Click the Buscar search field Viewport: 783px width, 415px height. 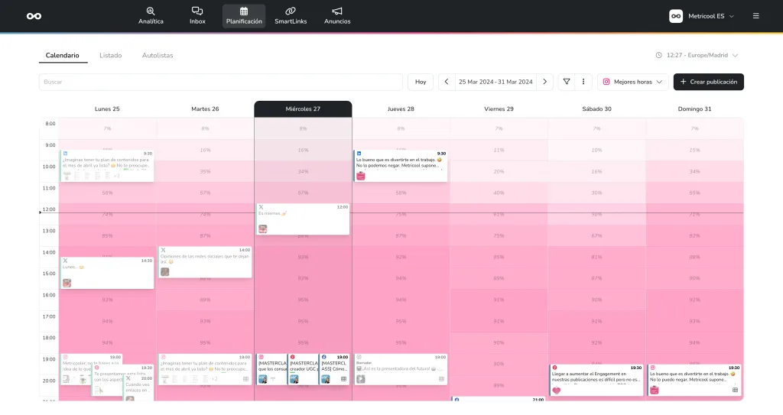pos(220,82)
